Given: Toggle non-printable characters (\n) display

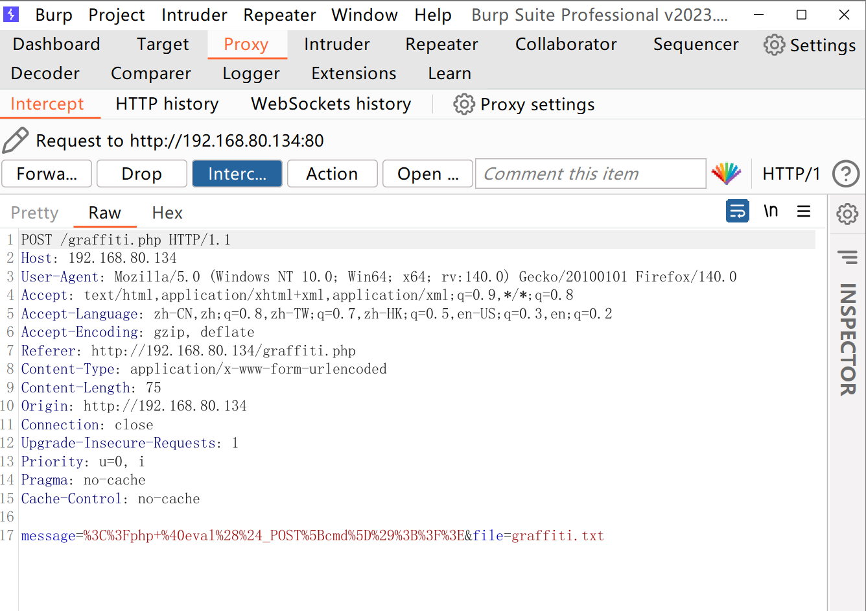Looking at the screenshot, I should (771, 211).
